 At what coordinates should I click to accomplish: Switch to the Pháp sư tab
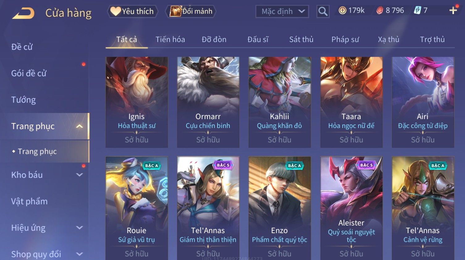point(345,40)
